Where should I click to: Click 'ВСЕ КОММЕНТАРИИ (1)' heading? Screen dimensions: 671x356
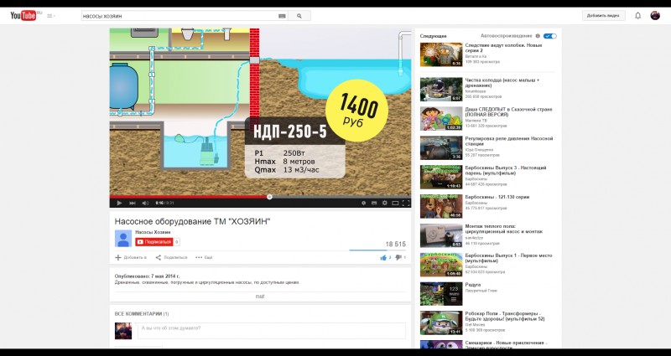tap(142, 313)
